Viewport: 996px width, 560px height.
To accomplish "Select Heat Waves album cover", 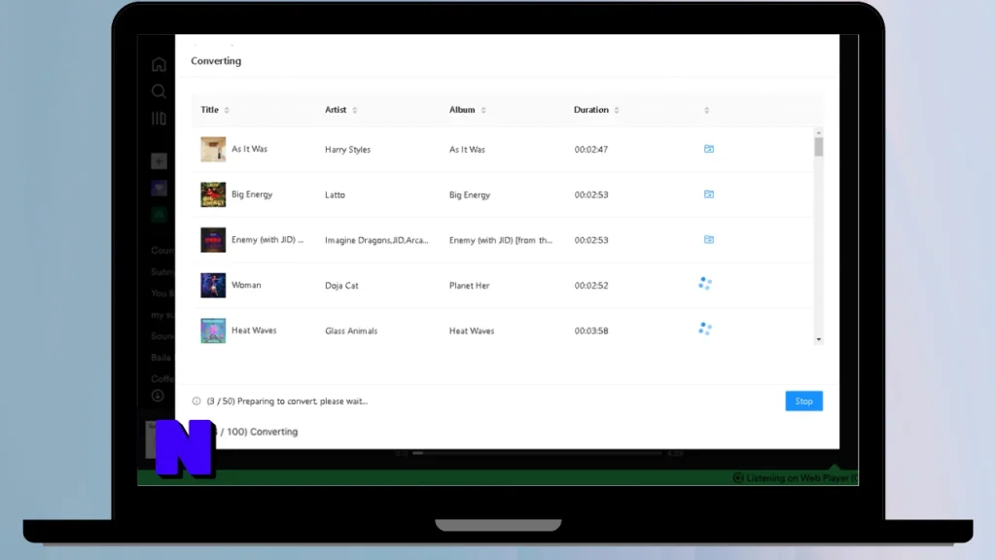I will (x=213, y=331).
